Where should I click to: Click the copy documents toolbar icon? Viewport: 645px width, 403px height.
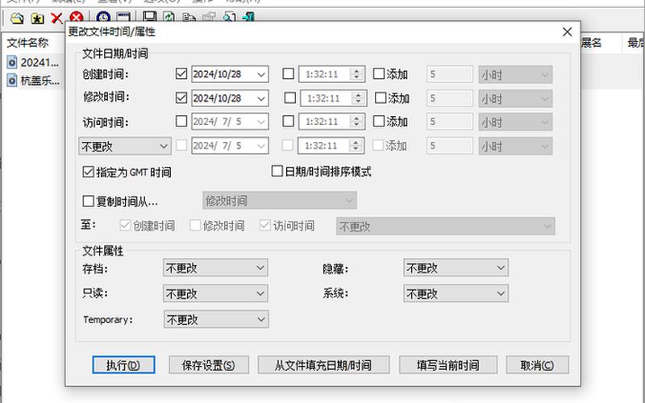coord(189,17)
